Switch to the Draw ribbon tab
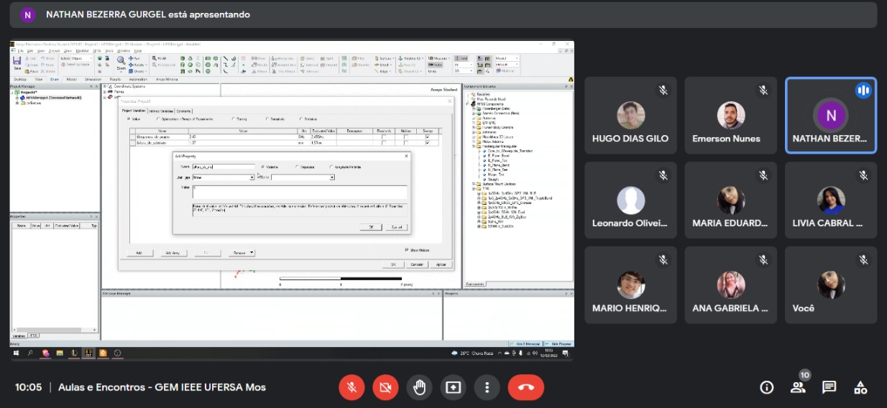This screenshot has width=887, height=408. [54, 79]
